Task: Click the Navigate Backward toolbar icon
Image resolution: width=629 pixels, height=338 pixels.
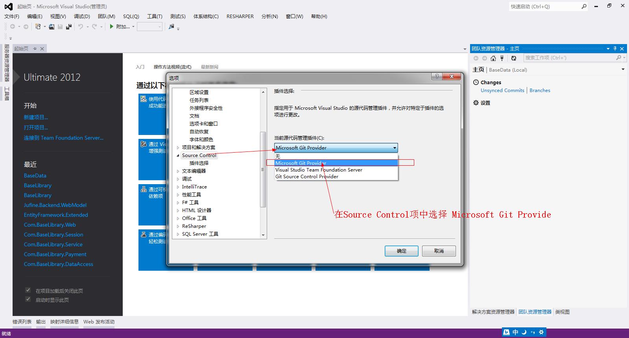Action: (13, 26)
